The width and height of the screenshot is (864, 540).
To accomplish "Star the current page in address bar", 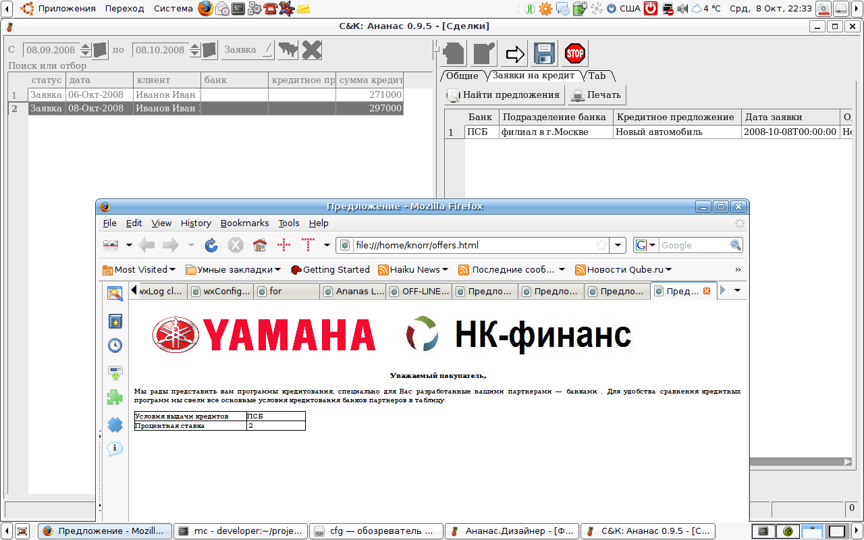I will coord(601,245).
